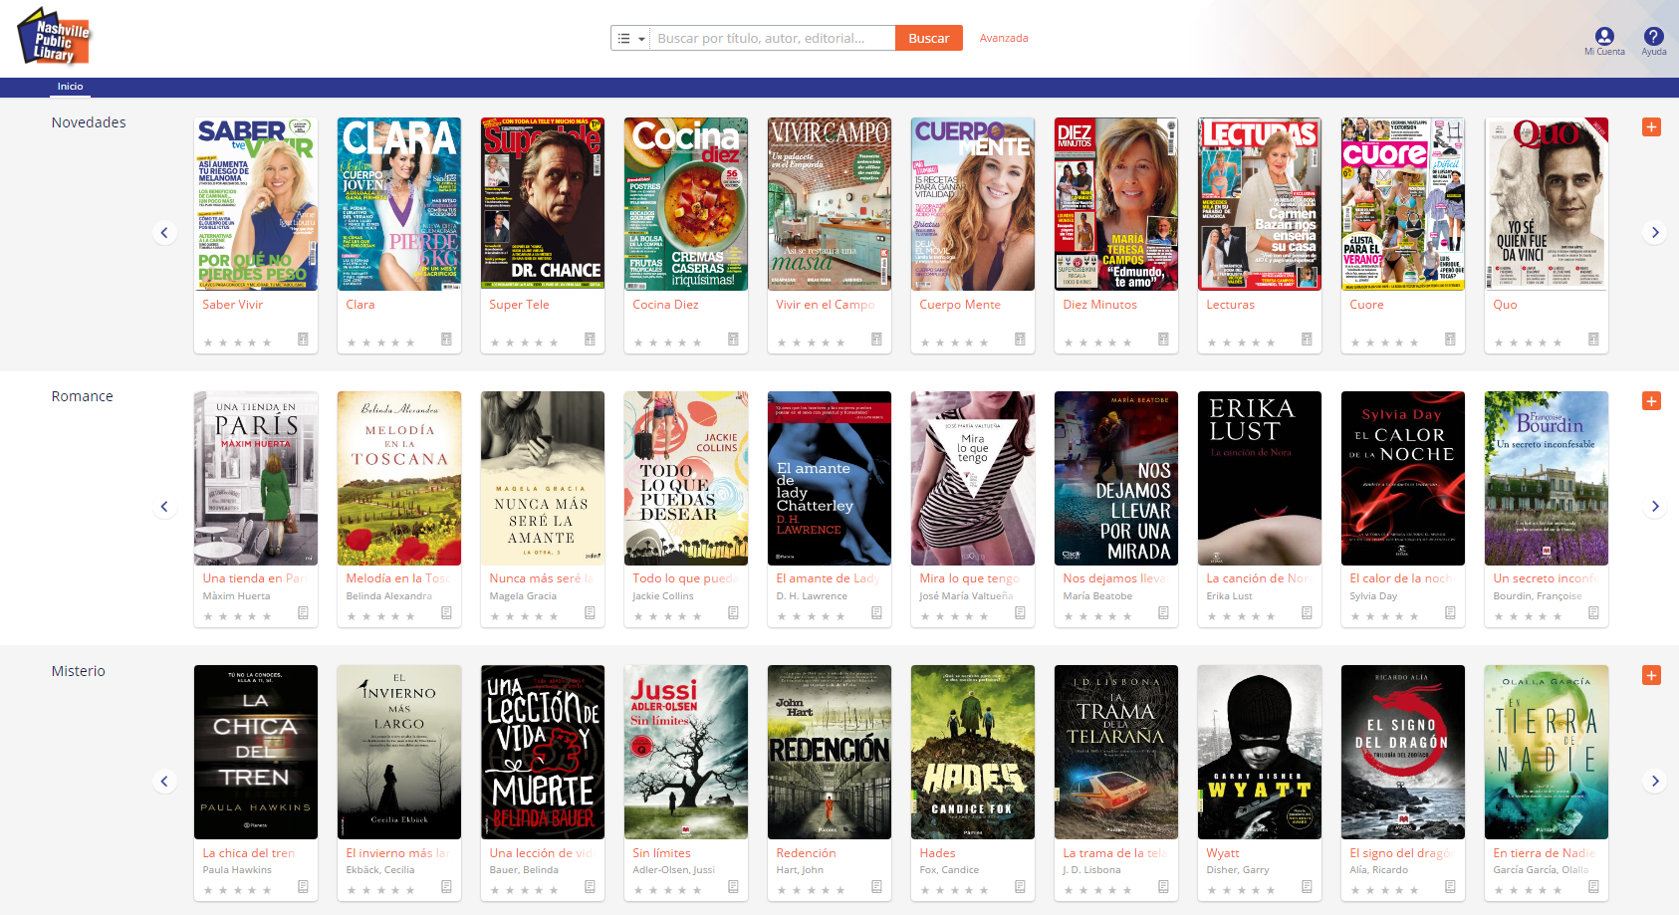Click the ebook icon on La chica del tren
This screenshot has width=1679, height=915.
[303, 887]
